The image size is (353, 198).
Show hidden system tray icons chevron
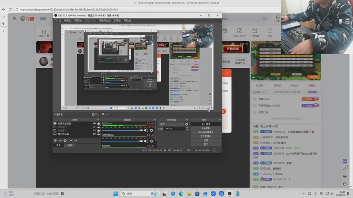click(304, 194)
